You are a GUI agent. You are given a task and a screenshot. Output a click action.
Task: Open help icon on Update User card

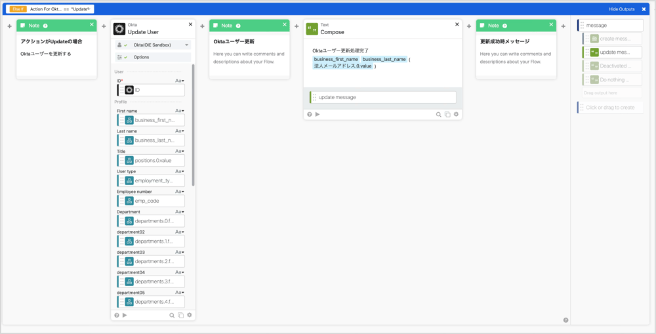coord(117,316)
